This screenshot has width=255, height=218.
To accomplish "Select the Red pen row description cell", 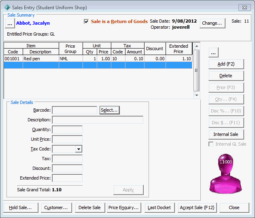I will [x=41, y=59].
